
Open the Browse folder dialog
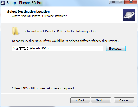[x=116, y=49]
